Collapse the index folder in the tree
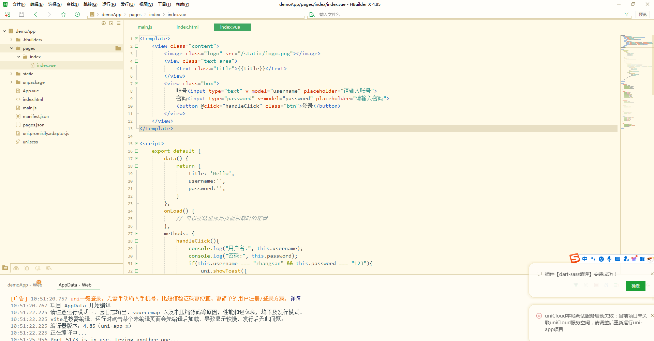 (19, 57)
